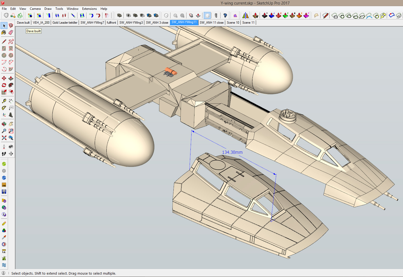Select the 2 Point Arc tool
The height and width of the screenshot is (277, 403).
[11, 62]
